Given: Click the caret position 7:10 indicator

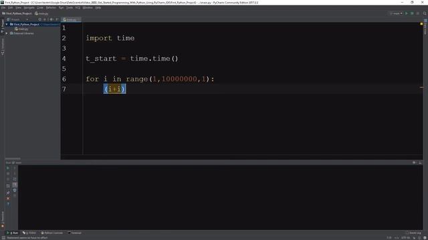Looking at the screenshot, I should [x=389, y=238].
